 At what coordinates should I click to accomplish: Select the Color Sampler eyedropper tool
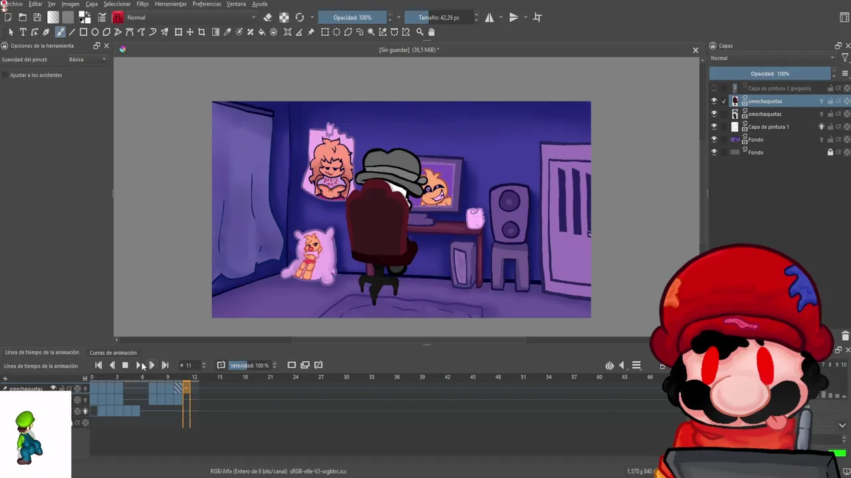(x=227, y=32)
